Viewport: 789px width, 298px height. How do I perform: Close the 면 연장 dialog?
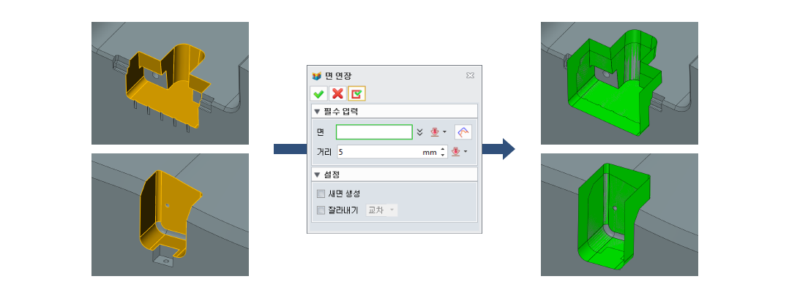tap(470, 75)
